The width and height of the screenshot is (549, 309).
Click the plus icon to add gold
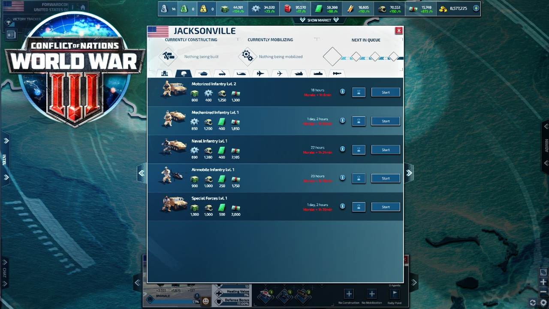click(x=476, y=8)
